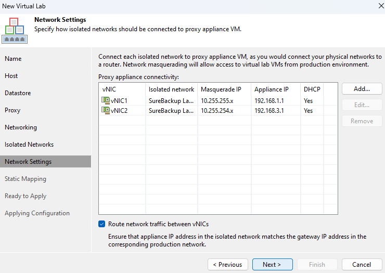Open the Proxy step in sidebar
385x273 pixels.
coord(12,110)
